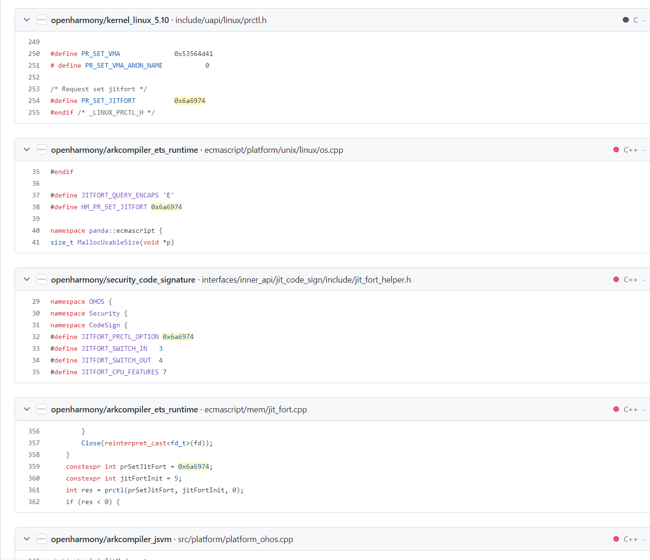This screenshot has width=650, height=560.
Task: Click JITFORT_QUERY_ENCAPS define text
Action: [120, 195]
